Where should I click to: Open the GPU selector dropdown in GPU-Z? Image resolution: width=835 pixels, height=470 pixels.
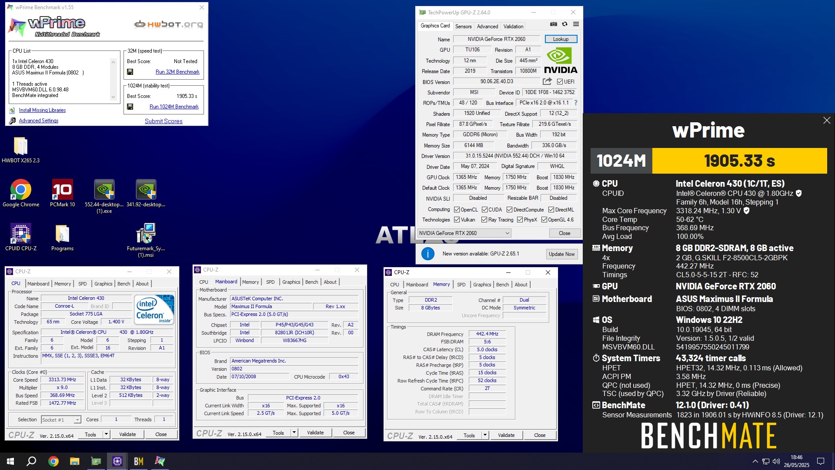(464, 233)
